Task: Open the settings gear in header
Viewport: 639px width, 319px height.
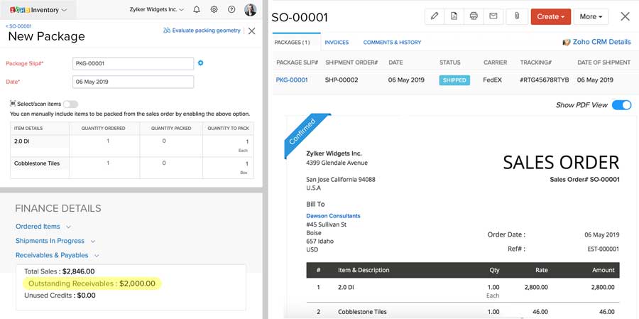Action: coord(214,9)
